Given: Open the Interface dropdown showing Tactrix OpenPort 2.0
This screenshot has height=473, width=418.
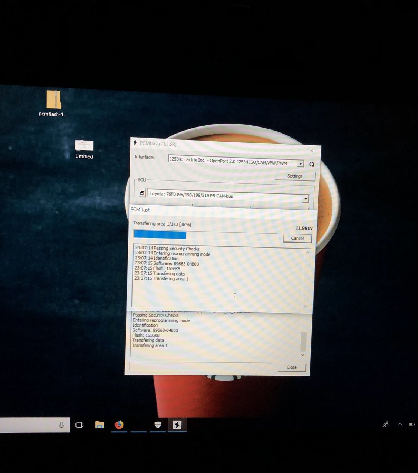Looking at the screenshot, I should pyautogui.click(x=236, y=161).
